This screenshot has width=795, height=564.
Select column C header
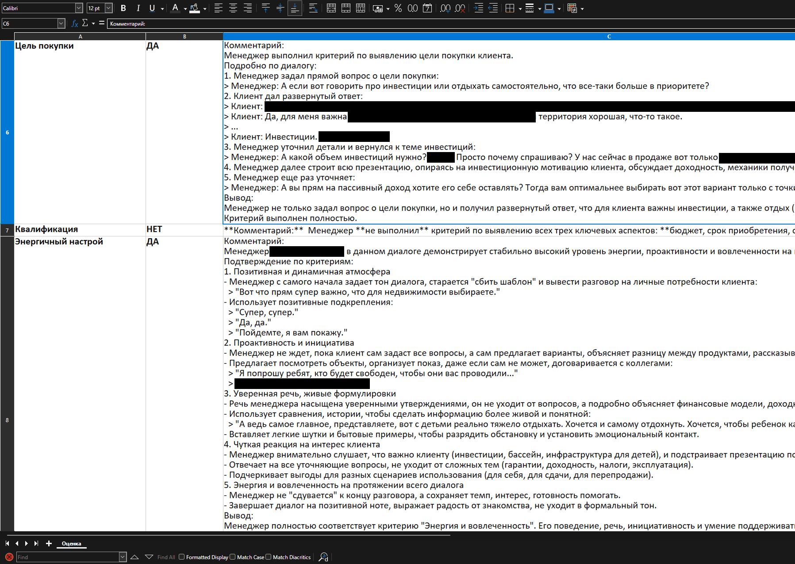(x=509, y=36)
